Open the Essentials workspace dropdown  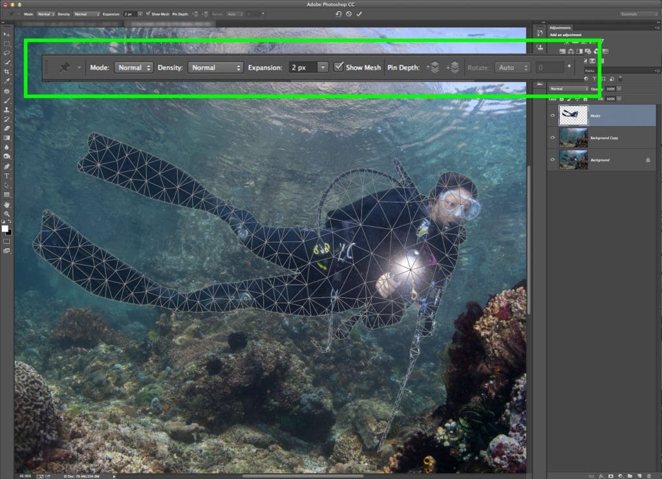[x=639, y=14]
